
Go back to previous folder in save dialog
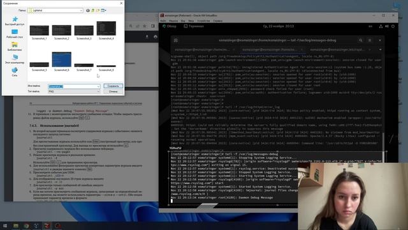tap(88, 10)
